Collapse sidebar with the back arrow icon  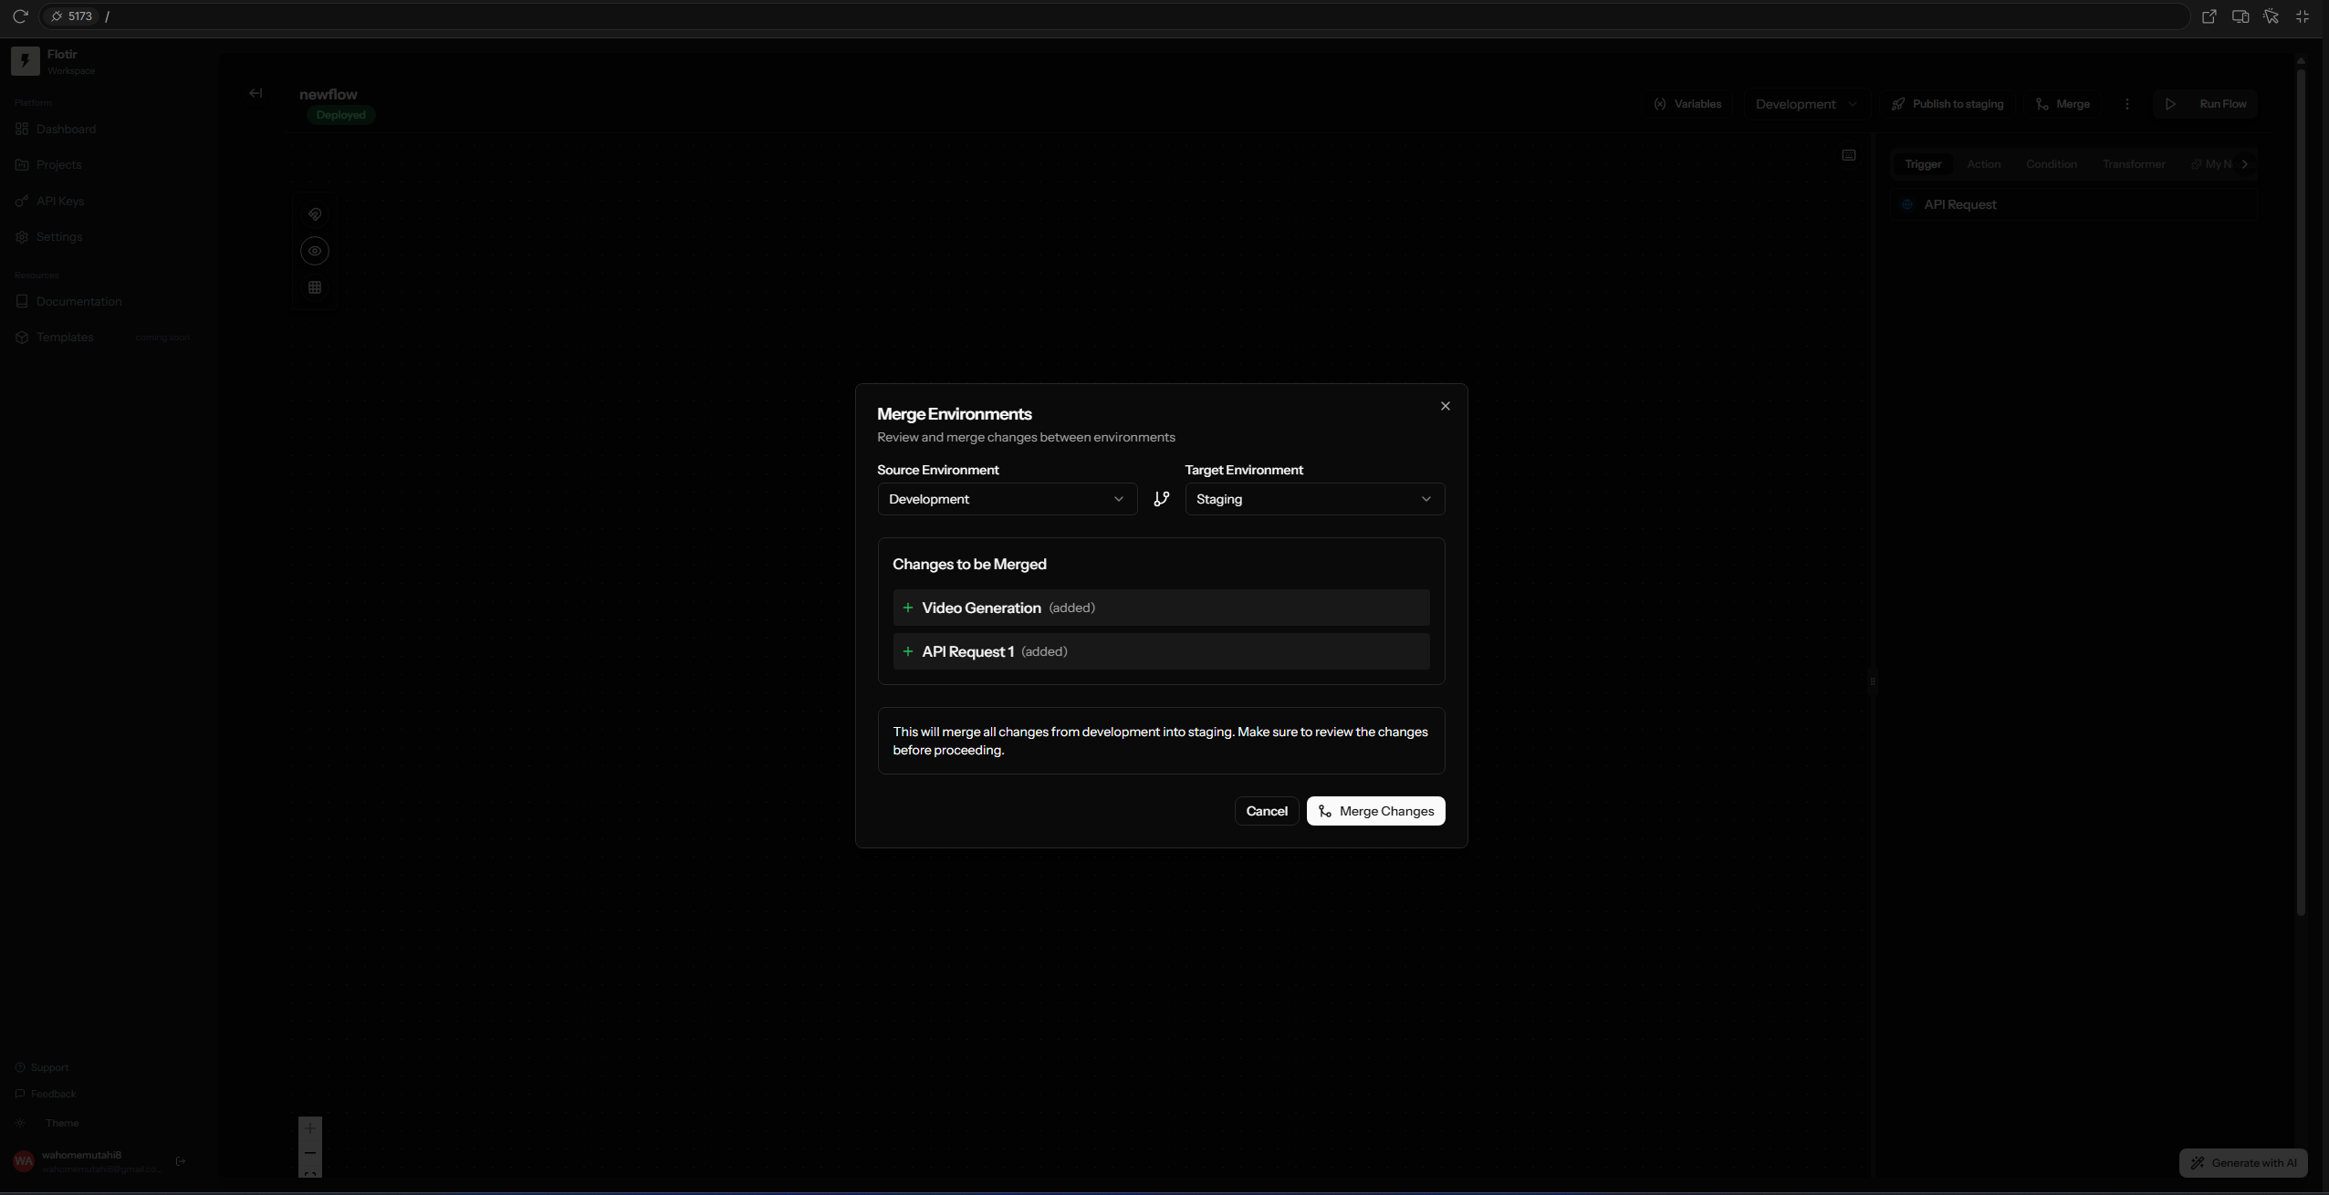(256, 93)
